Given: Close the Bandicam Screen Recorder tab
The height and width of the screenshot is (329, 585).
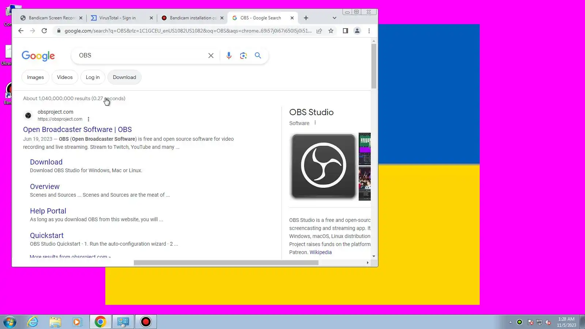Looking at the screenshot, I should point(81,18).
